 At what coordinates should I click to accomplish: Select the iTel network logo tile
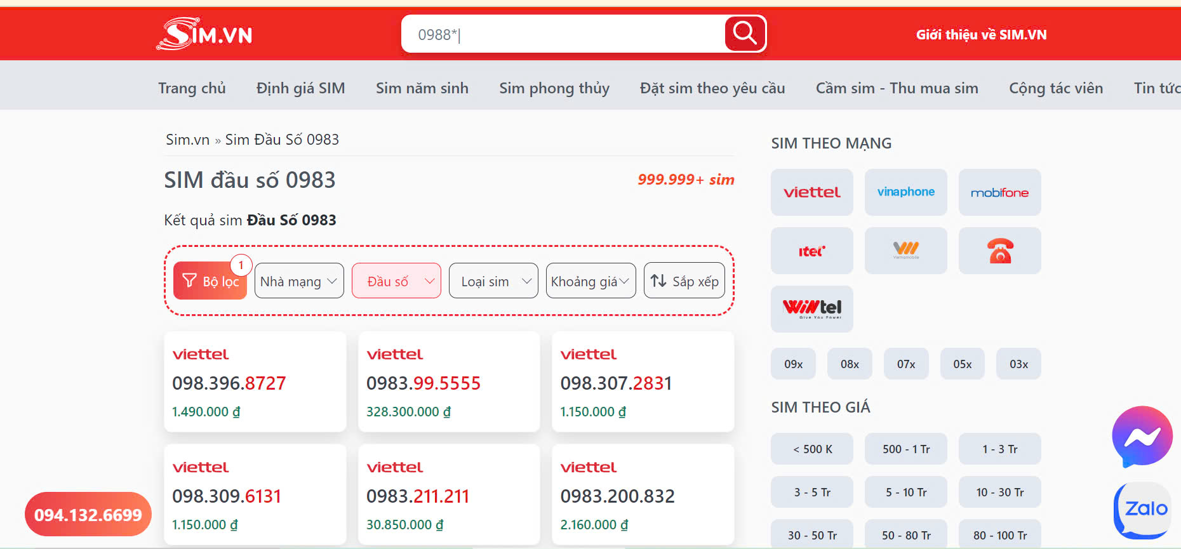pyautogui.click(x=812, y=251)
